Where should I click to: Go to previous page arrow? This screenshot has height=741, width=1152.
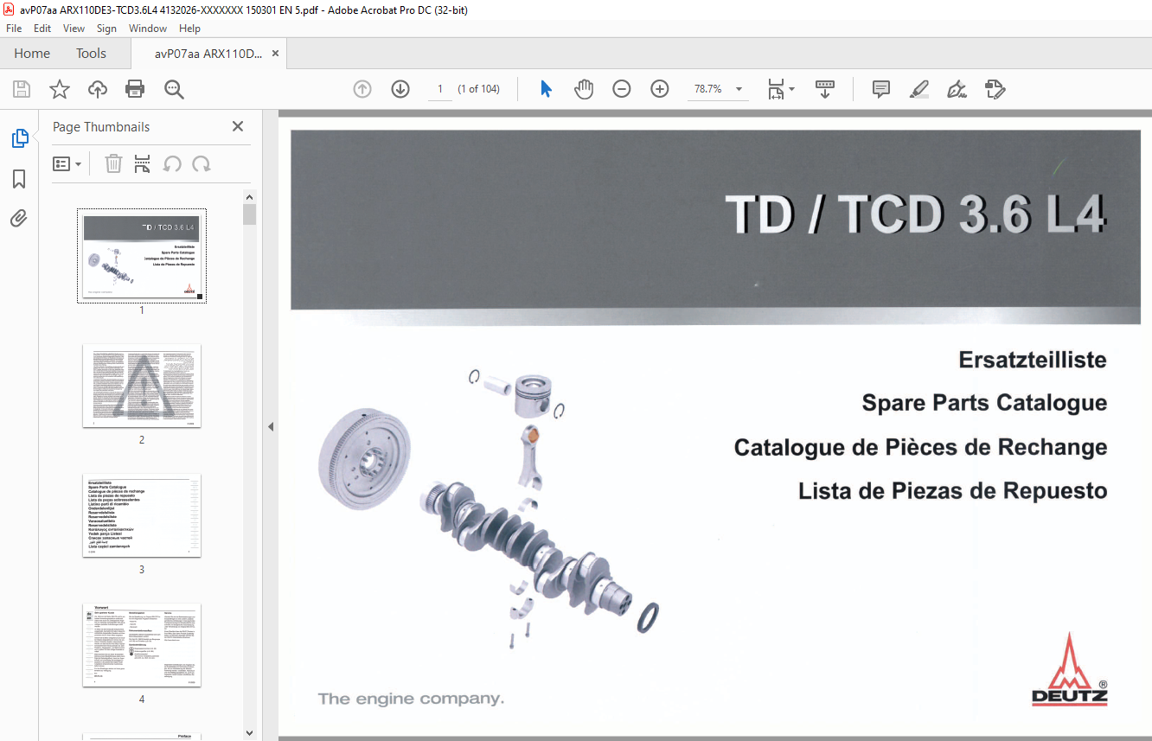coord(362,89)
